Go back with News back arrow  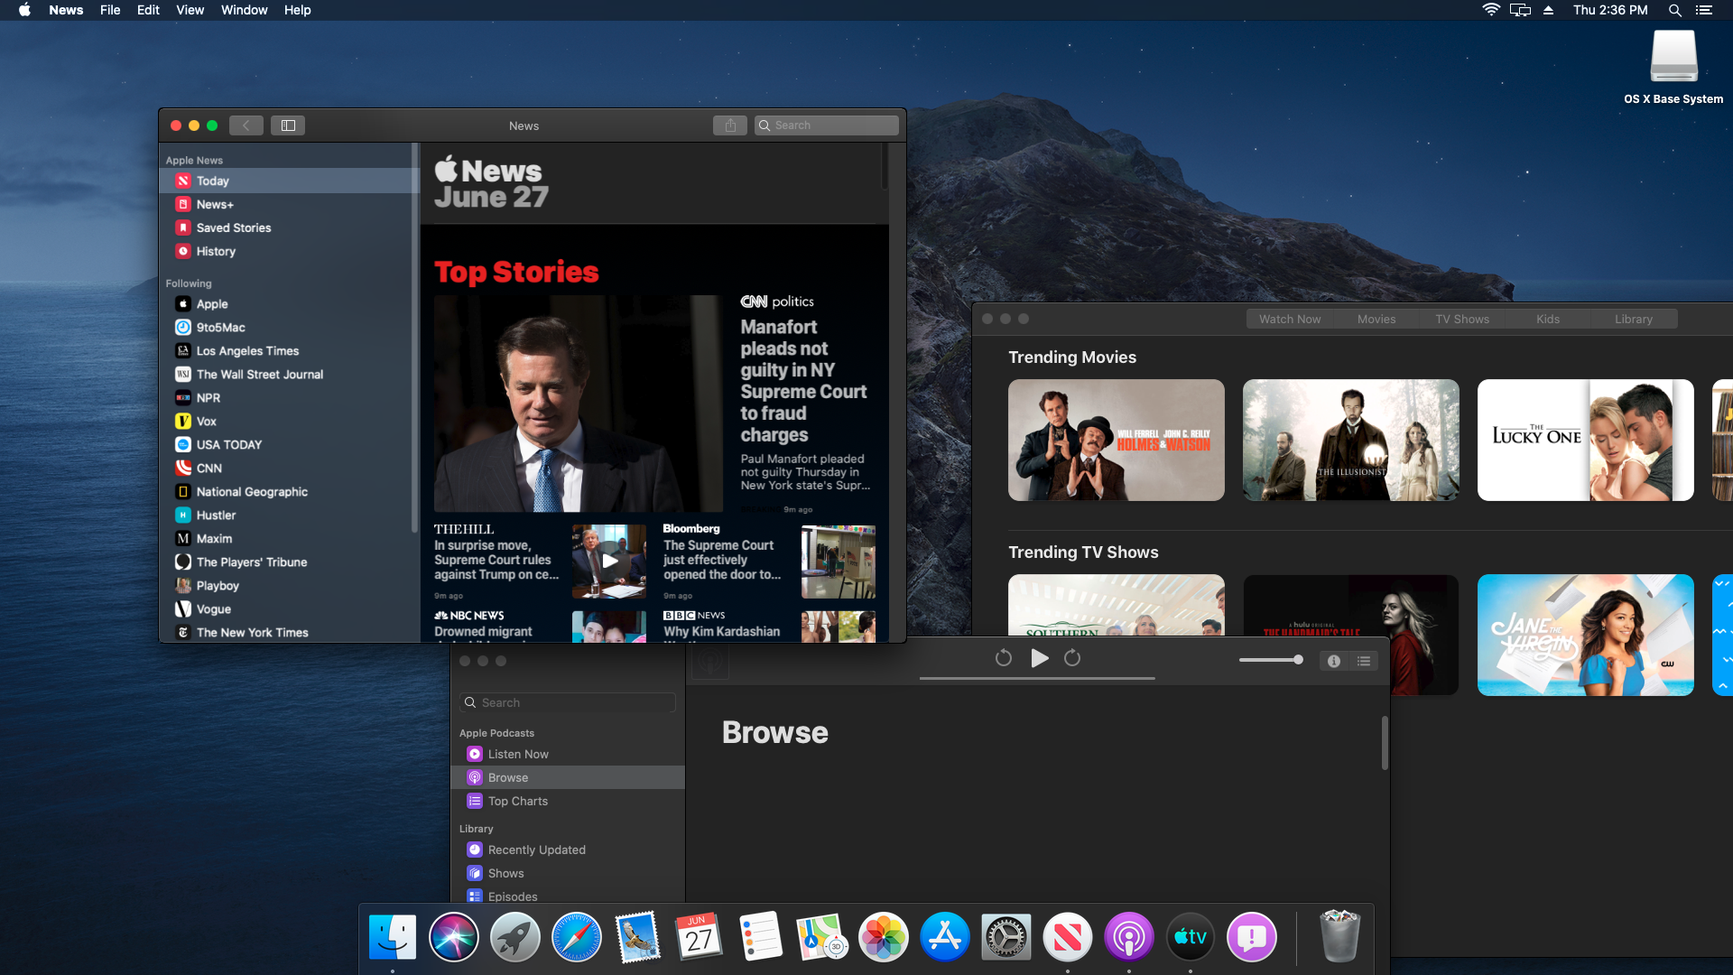coord(246,125)
